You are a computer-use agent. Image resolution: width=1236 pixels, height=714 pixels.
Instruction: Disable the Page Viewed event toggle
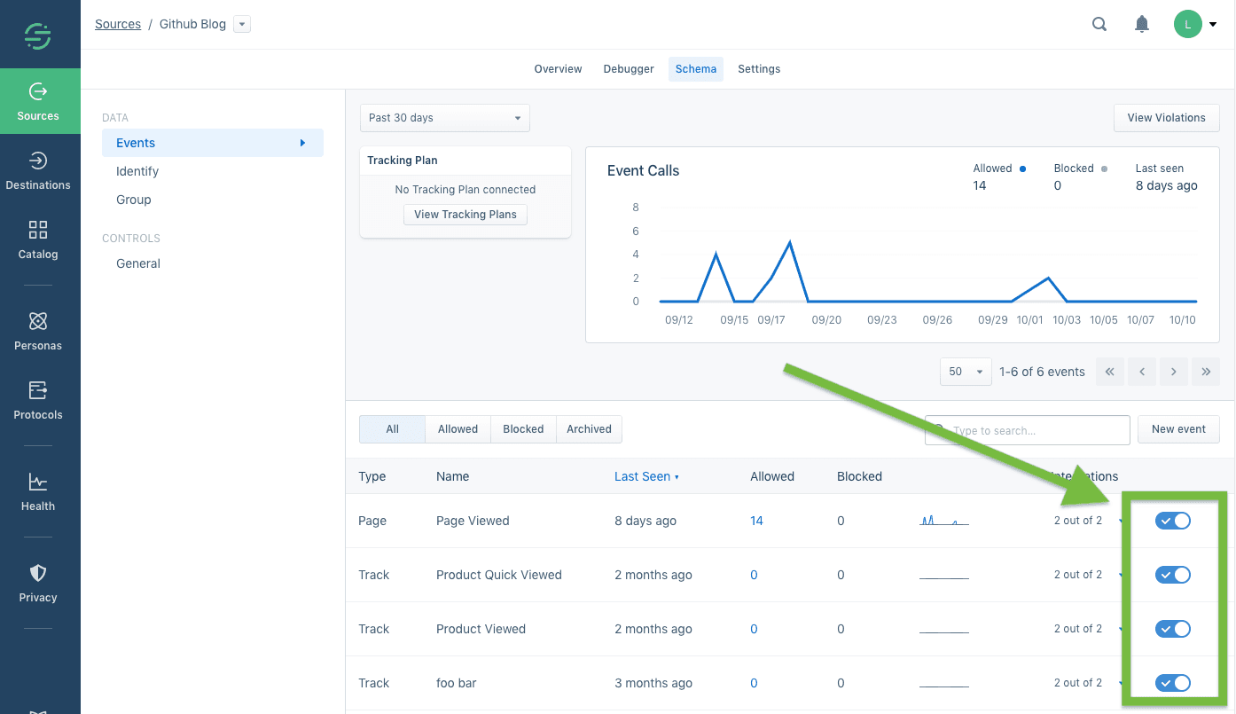[x=1172, y=521]
